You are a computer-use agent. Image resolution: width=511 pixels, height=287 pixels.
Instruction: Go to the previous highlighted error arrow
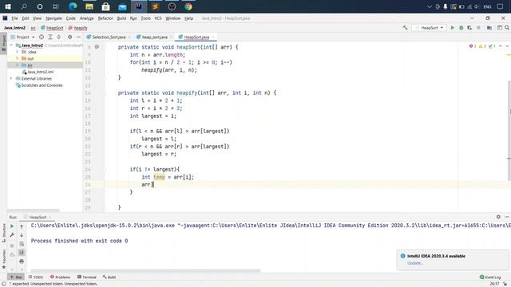coord(501,46)
